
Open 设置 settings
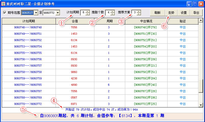point(184,13)
